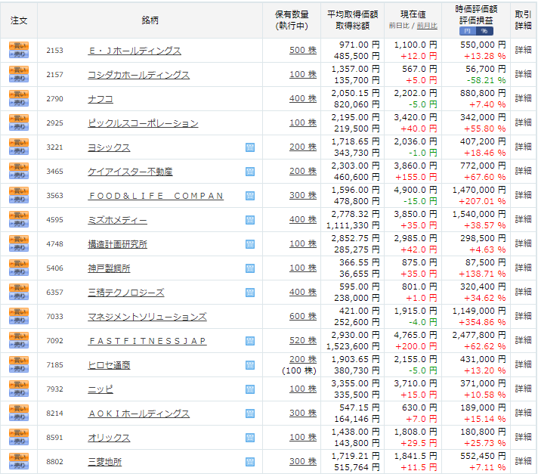Open the blue icon beside ケイアイスター不動産
The width and height of the screenshot is (538, 474).
[250, 172]
